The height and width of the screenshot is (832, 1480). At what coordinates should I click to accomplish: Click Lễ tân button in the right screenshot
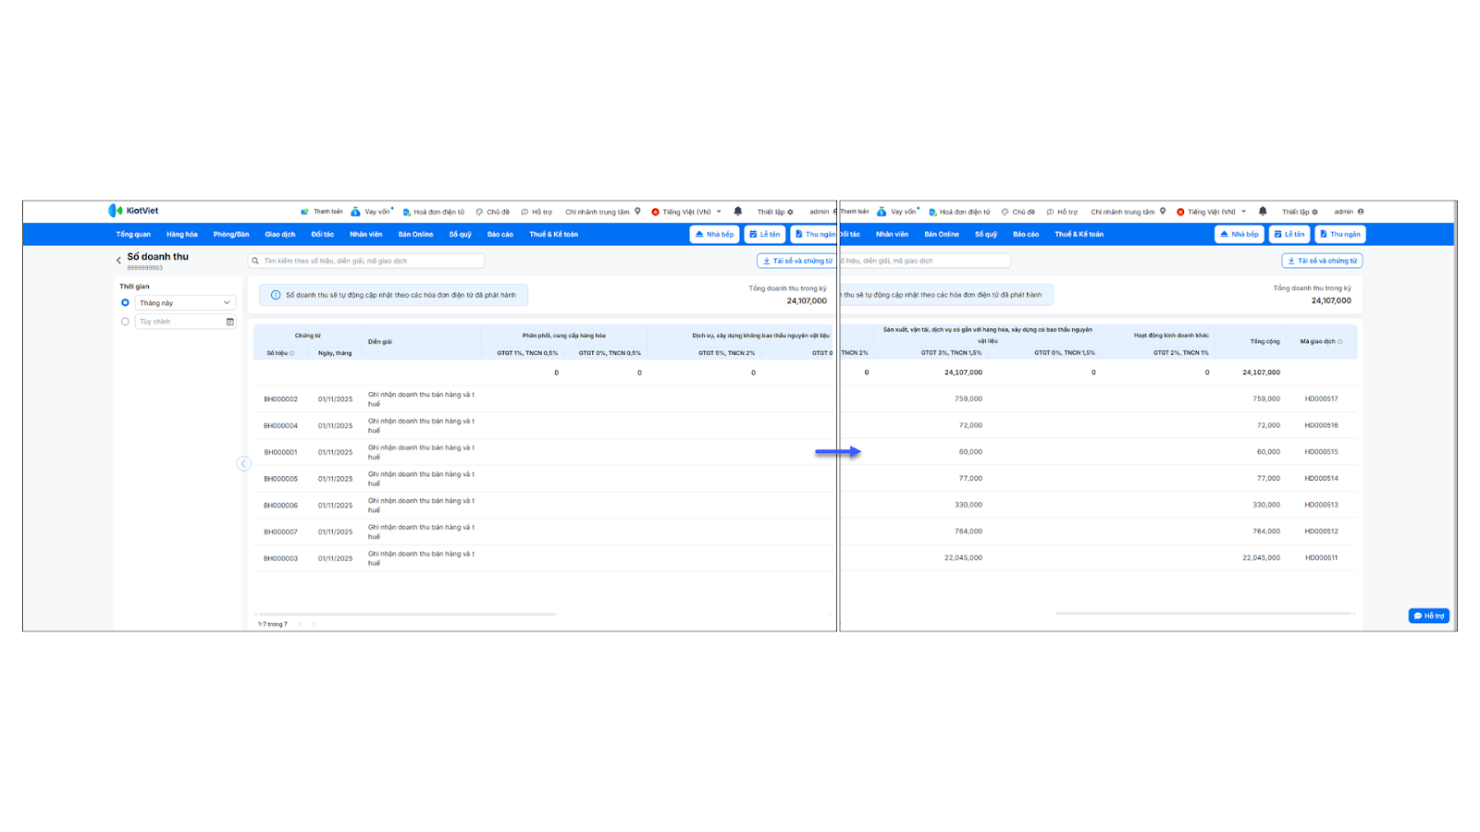tap(1289, 235)
